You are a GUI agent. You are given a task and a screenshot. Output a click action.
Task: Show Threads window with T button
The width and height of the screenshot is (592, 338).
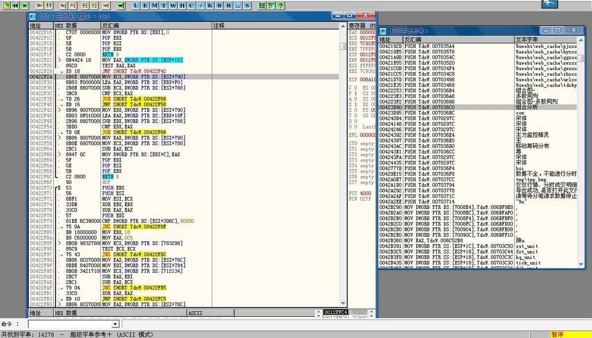coord(163,5)
